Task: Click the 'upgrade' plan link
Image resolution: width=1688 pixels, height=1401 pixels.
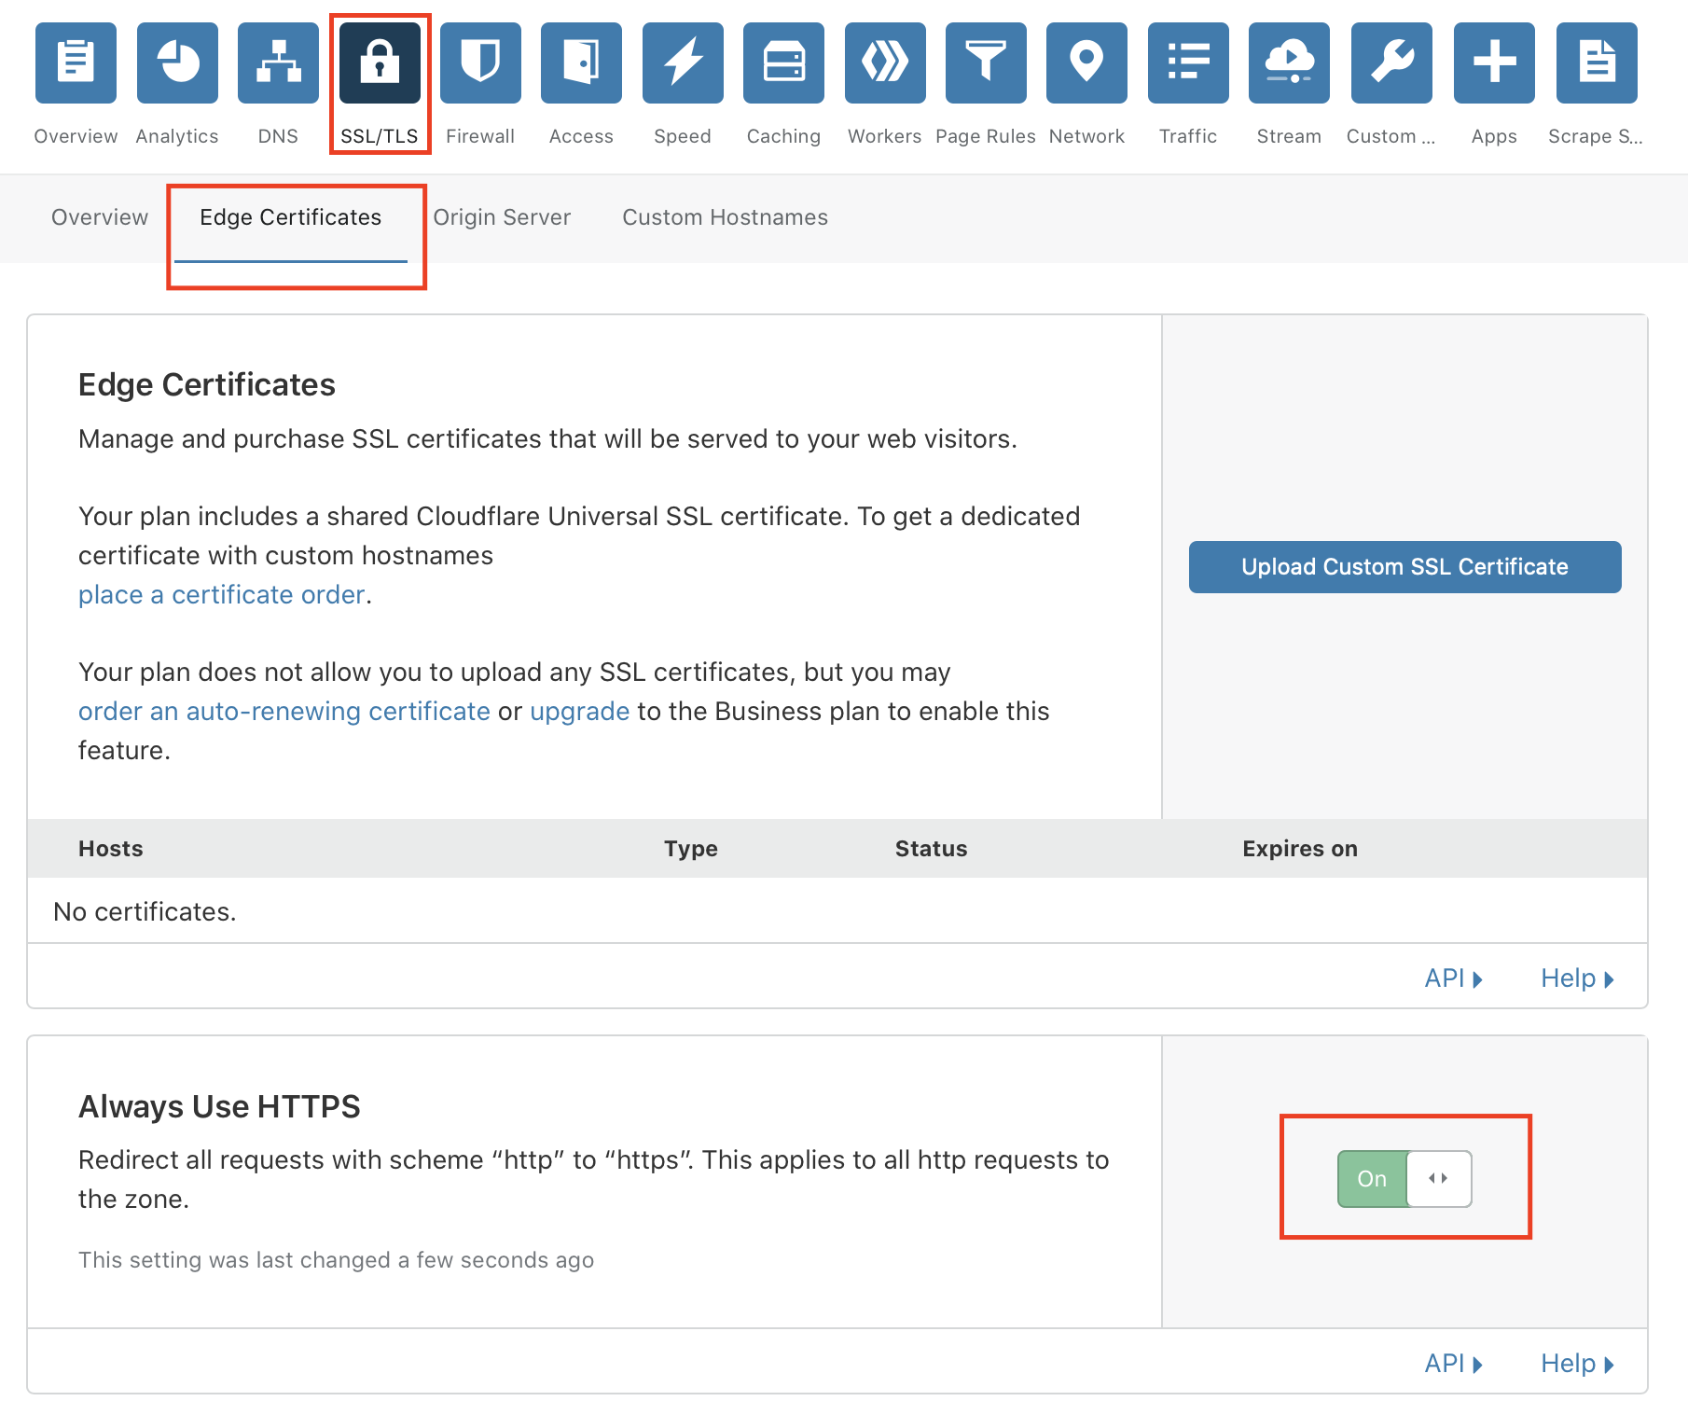Action: [580, 712]
